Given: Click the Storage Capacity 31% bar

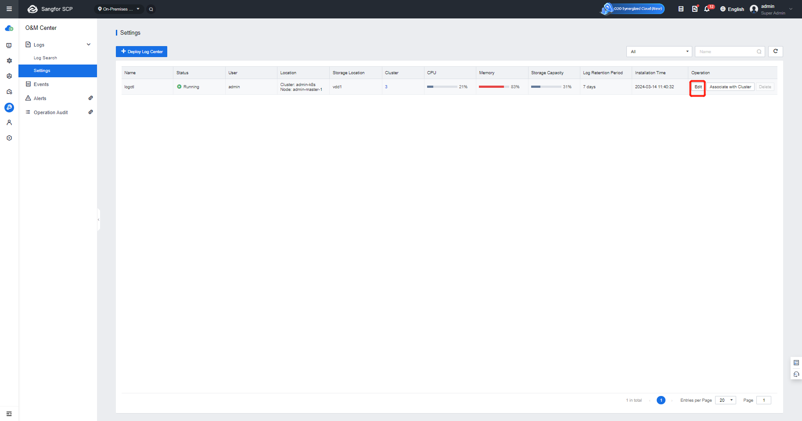Looking at the screenshot, I should click(546, 87).
